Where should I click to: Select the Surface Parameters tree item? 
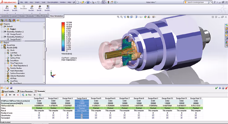tap(17, 73)
